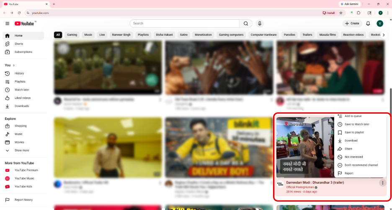Image resolution: width=392 pixels, height=210 pixels.
Task: Open Chrome three-dot menu
Action: pos(387,13)
